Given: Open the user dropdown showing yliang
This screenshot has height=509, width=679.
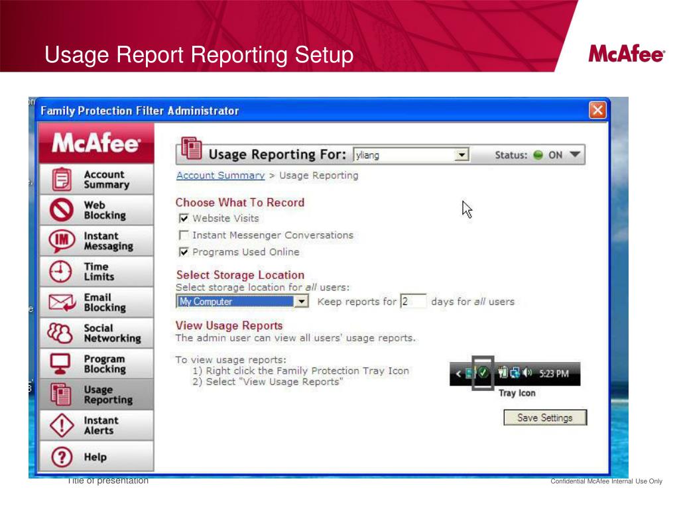Looking at the screenshot, I should click(x=411, y=155).
